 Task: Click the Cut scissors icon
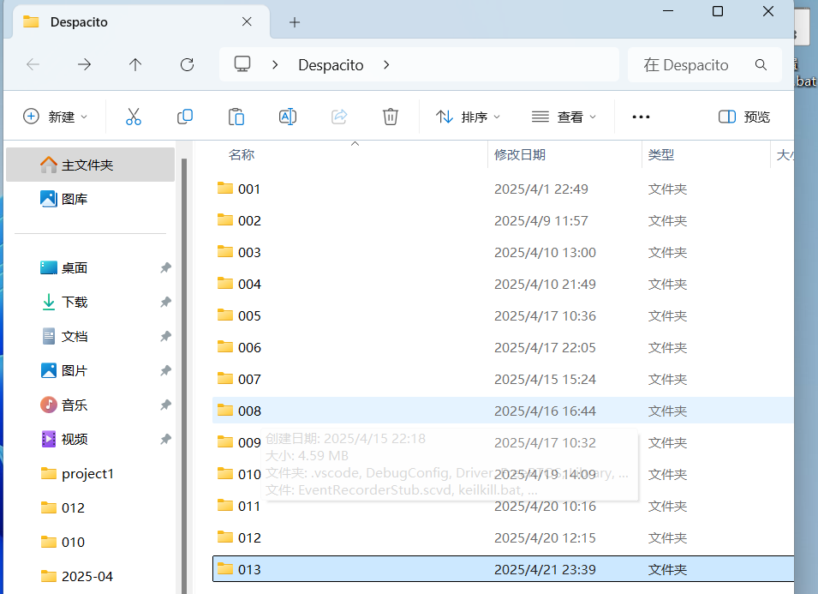133,117
